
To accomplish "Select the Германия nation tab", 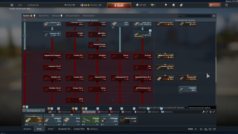I will point(65,112).
